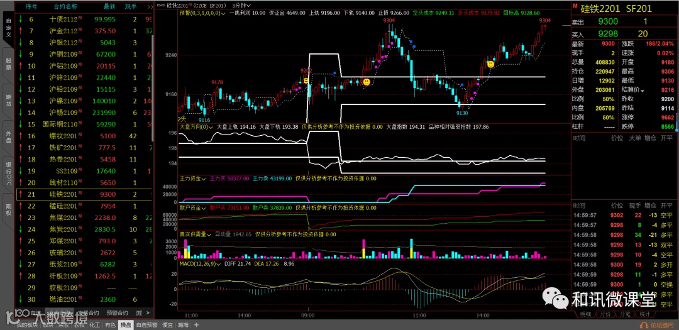Click the up arrow icon for row 硅铁2201
This screenshot has width=679, height=330.
pyautogui.click(x=20, y=194)
